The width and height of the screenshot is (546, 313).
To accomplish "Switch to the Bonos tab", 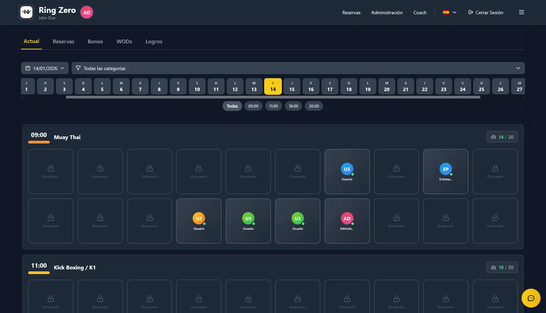I will [x=95, y=42].
